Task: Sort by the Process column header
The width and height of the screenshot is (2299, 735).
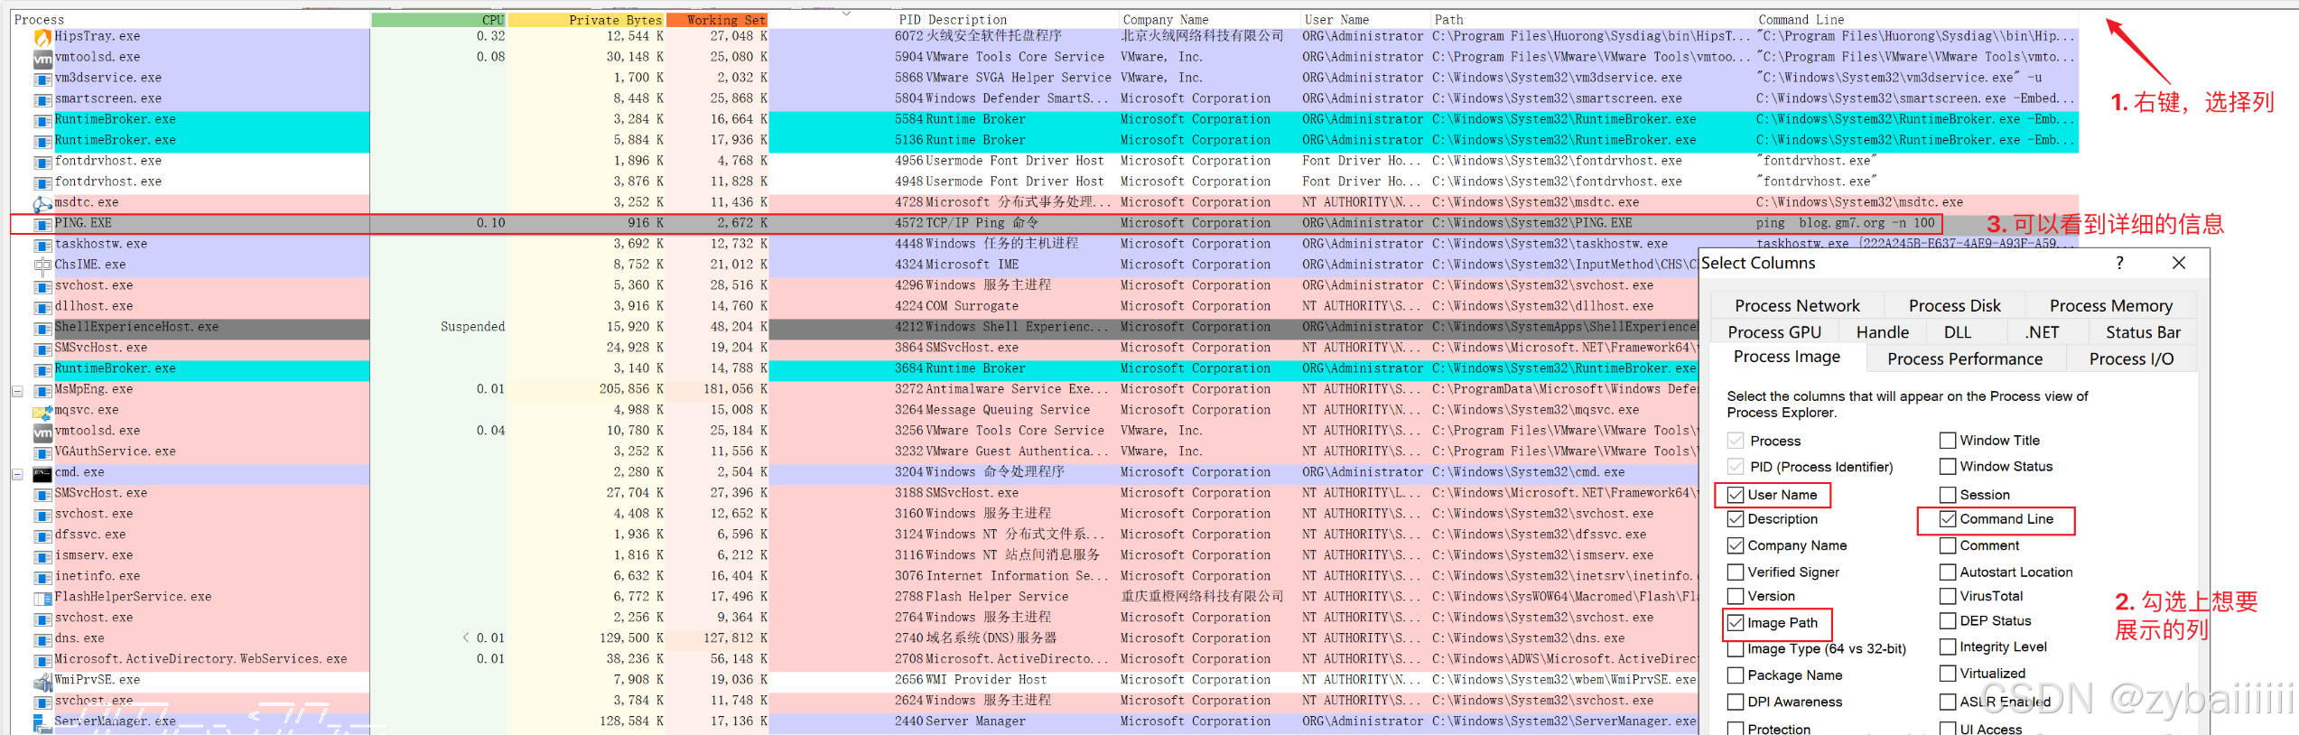Action: 191,20
